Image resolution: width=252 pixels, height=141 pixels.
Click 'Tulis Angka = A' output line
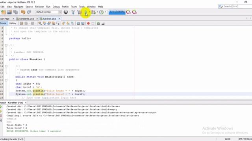[17, 125]
